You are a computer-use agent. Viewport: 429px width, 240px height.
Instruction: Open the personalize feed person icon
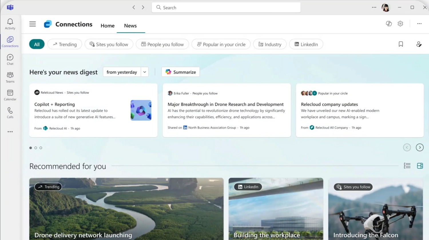point(419,44)
